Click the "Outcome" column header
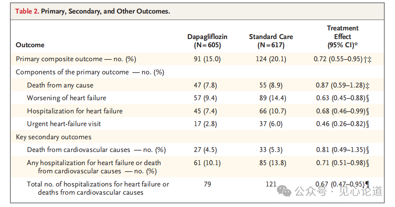Image resolution: width=395 pixels, height=207 pixels. [30, 45]
